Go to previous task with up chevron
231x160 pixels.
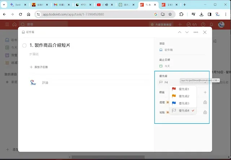(x=179, y=32)
